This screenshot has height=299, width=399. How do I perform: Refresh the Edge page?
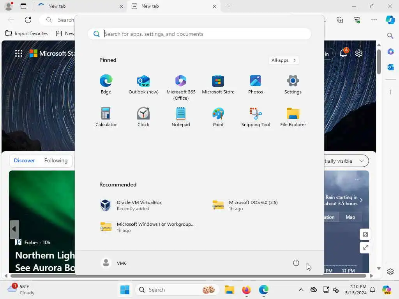click(x=28, y=20)
